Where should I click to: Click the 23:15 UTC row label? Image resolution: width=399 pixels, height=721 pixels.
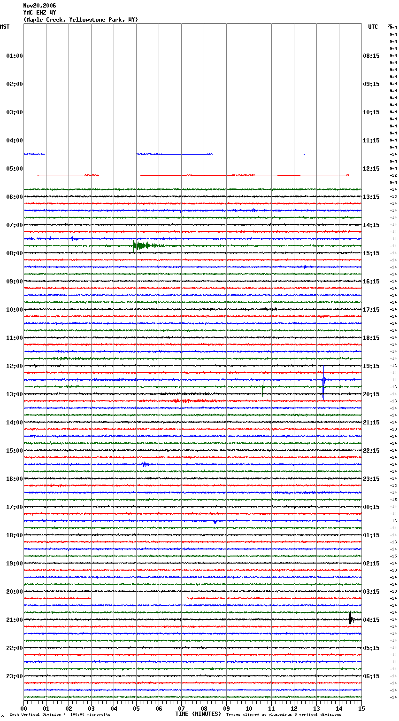tap(371, 479)
